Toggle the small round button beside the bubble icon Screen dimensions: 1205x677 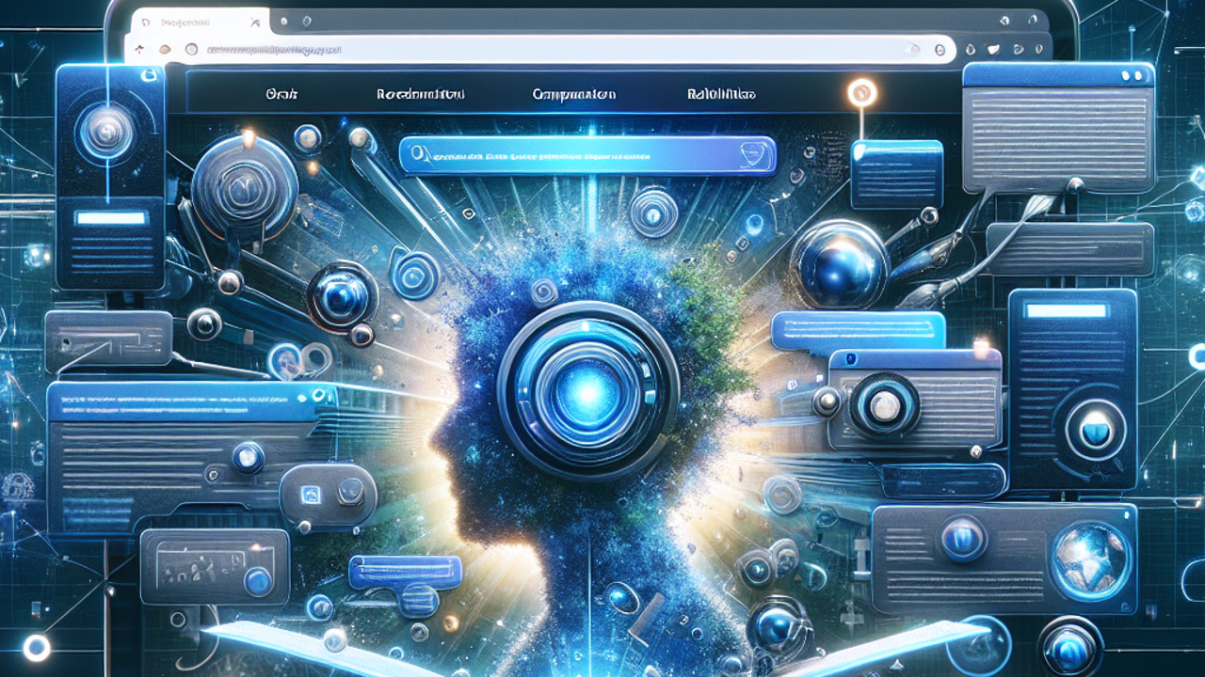pyautogui.click(x=350, y=489)
